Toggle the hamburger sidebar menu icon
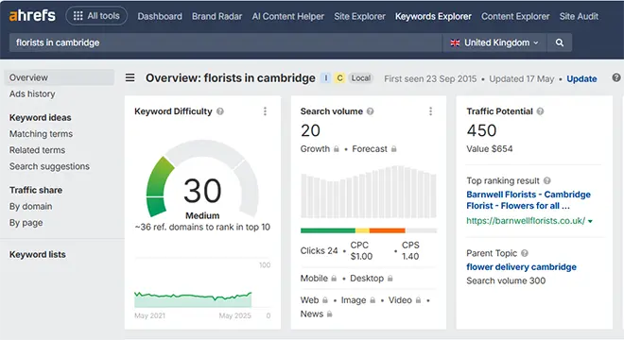 (130, 77)
